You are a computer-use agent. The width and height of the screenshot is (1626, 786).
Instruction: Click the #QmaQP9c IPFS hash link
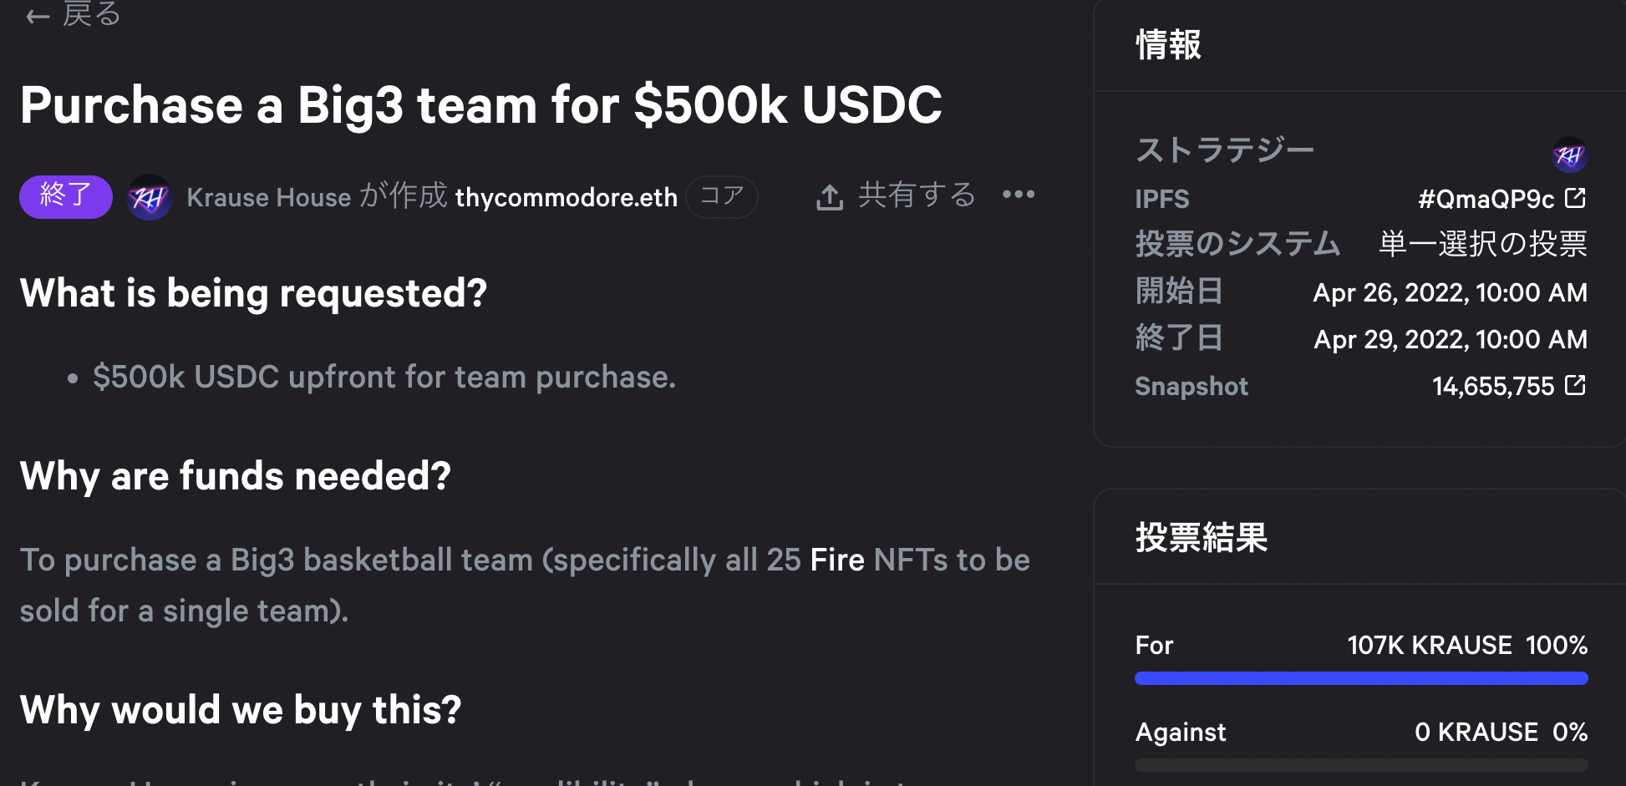tap(1486, 199)
